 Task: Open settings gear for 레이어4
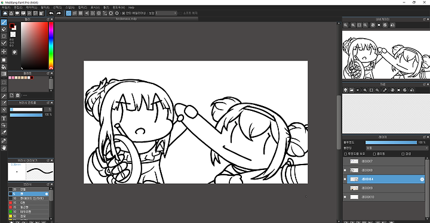pyautogui.click(x=422, y=179)
